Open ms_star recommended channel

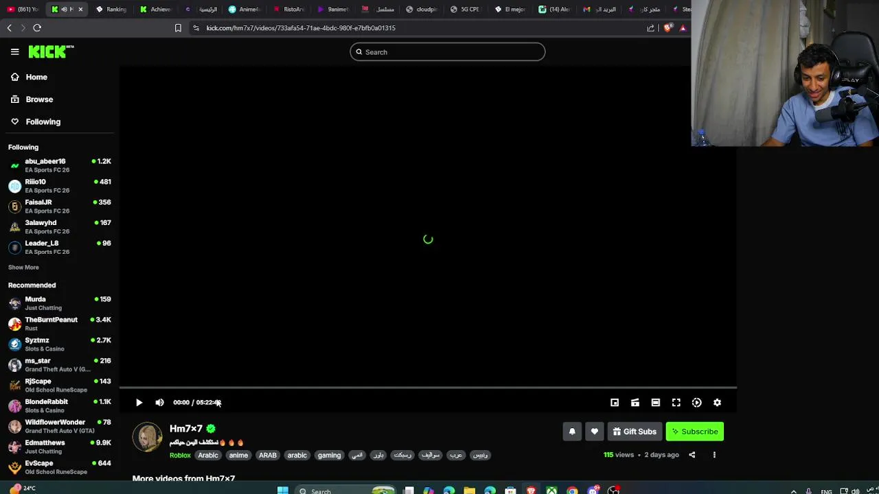coord(60,365)
